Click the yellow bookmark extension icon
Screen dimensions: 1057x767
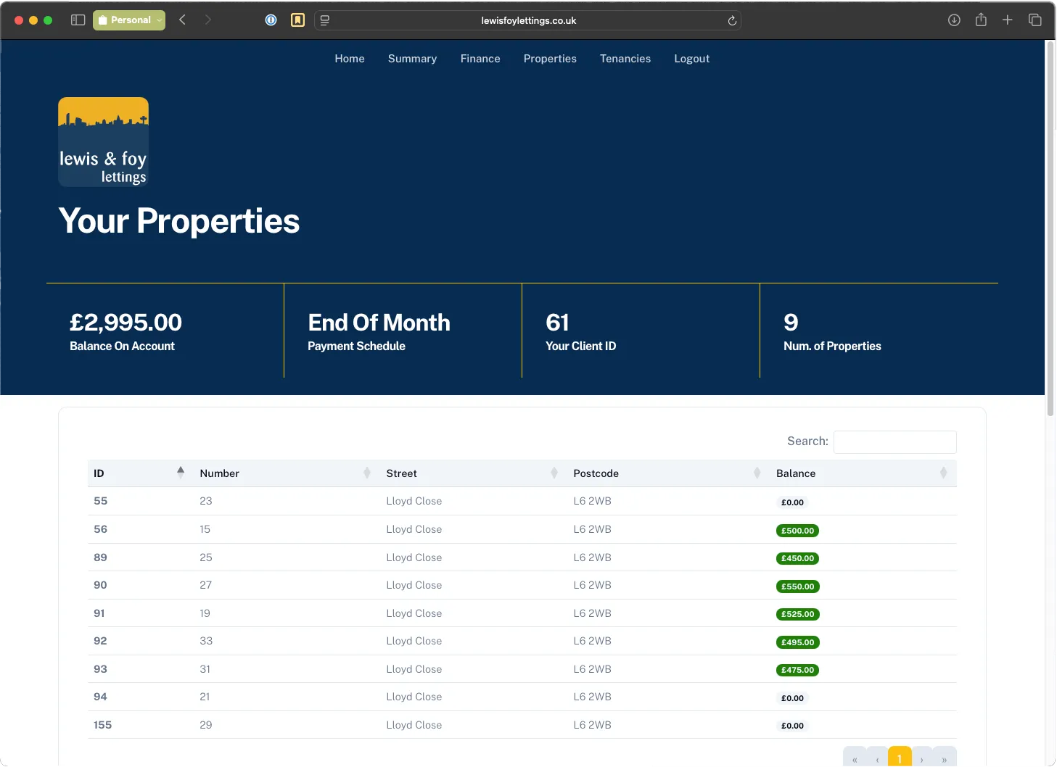point(297,20)
